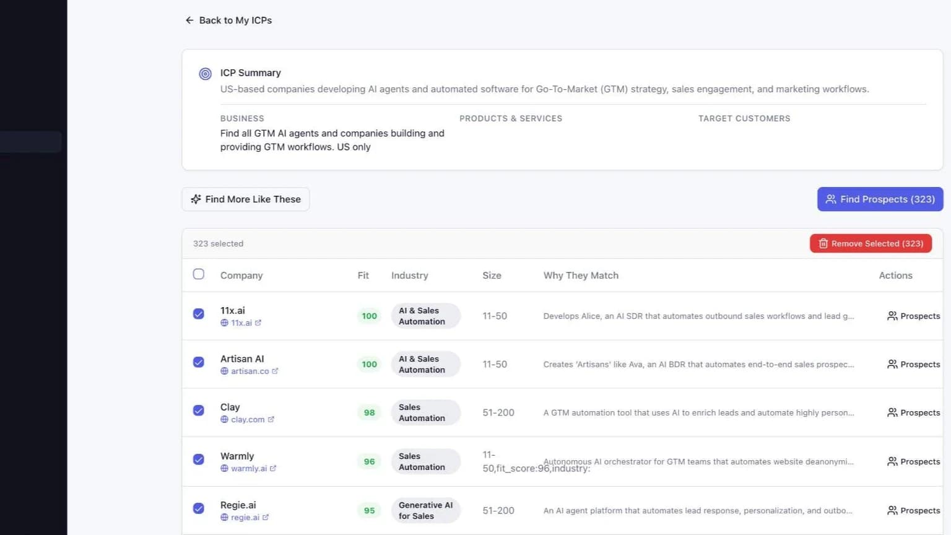The width and height of the screenshot is (951, 535).
Task: Click external link icon after clay.com
Action: 271,419
